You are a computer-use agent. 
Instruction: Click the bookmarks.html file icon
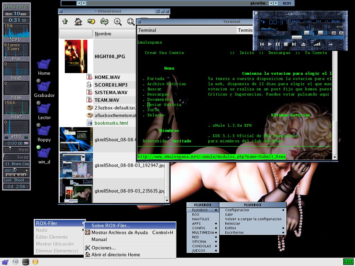tap(89, 123)
